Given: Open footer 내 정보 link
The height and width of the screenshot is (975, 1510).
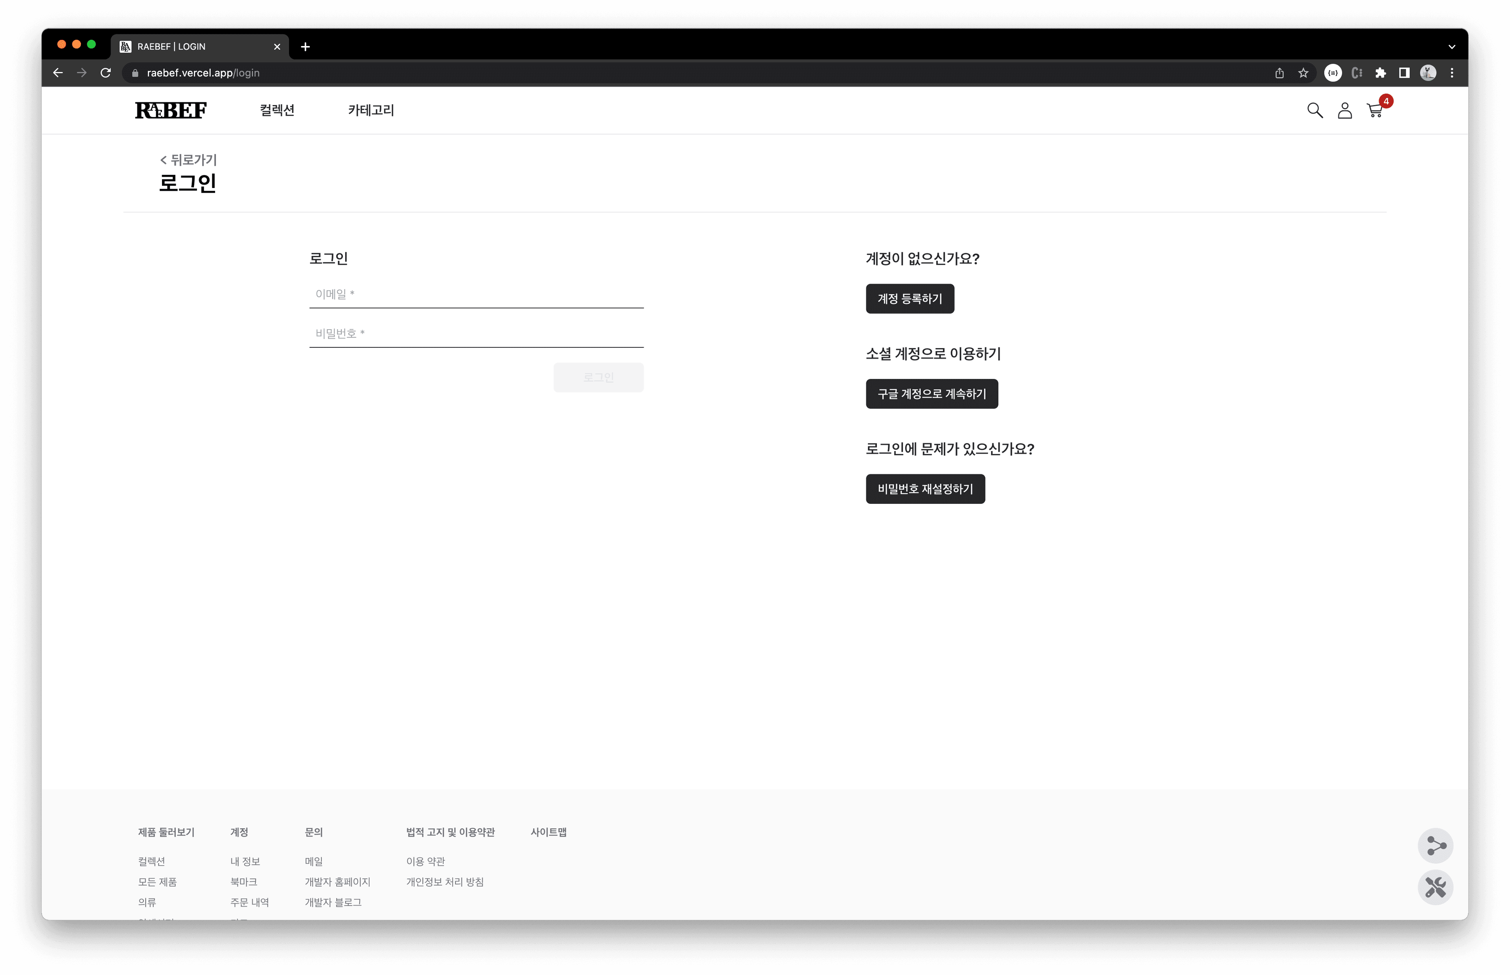Looking at the screenshot, I should 245,861.
